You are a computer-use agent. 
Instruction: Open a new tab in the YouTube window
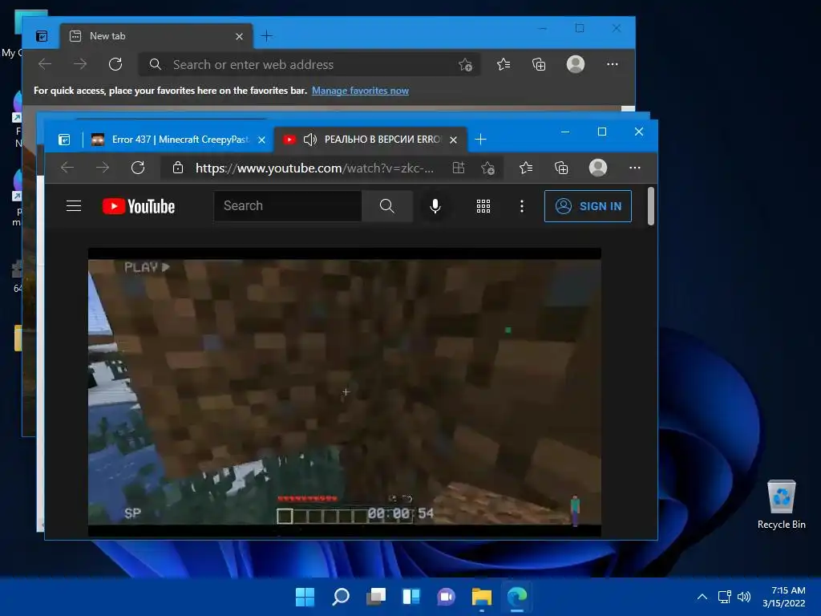481,140
